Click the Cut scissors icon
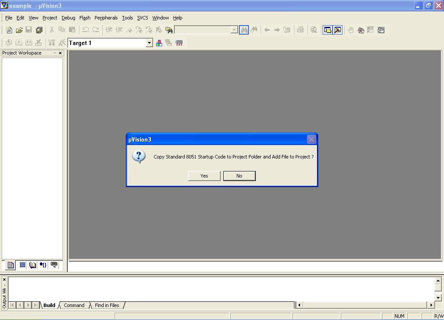The image size is (444, 320). pyautogui.click(x=52, y=30)
